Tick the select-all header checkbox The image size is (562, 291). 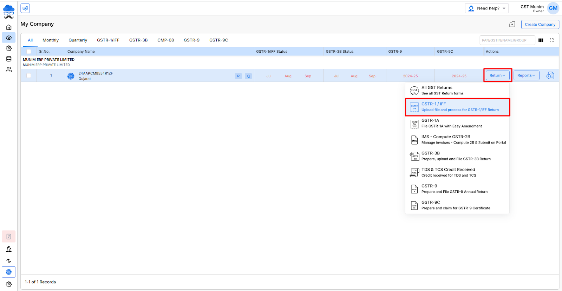(29, 52)
